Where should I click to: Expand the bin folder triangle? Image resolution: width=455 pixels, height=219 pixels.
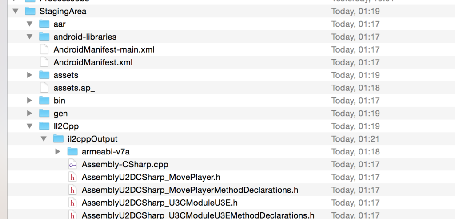point(30,101)
